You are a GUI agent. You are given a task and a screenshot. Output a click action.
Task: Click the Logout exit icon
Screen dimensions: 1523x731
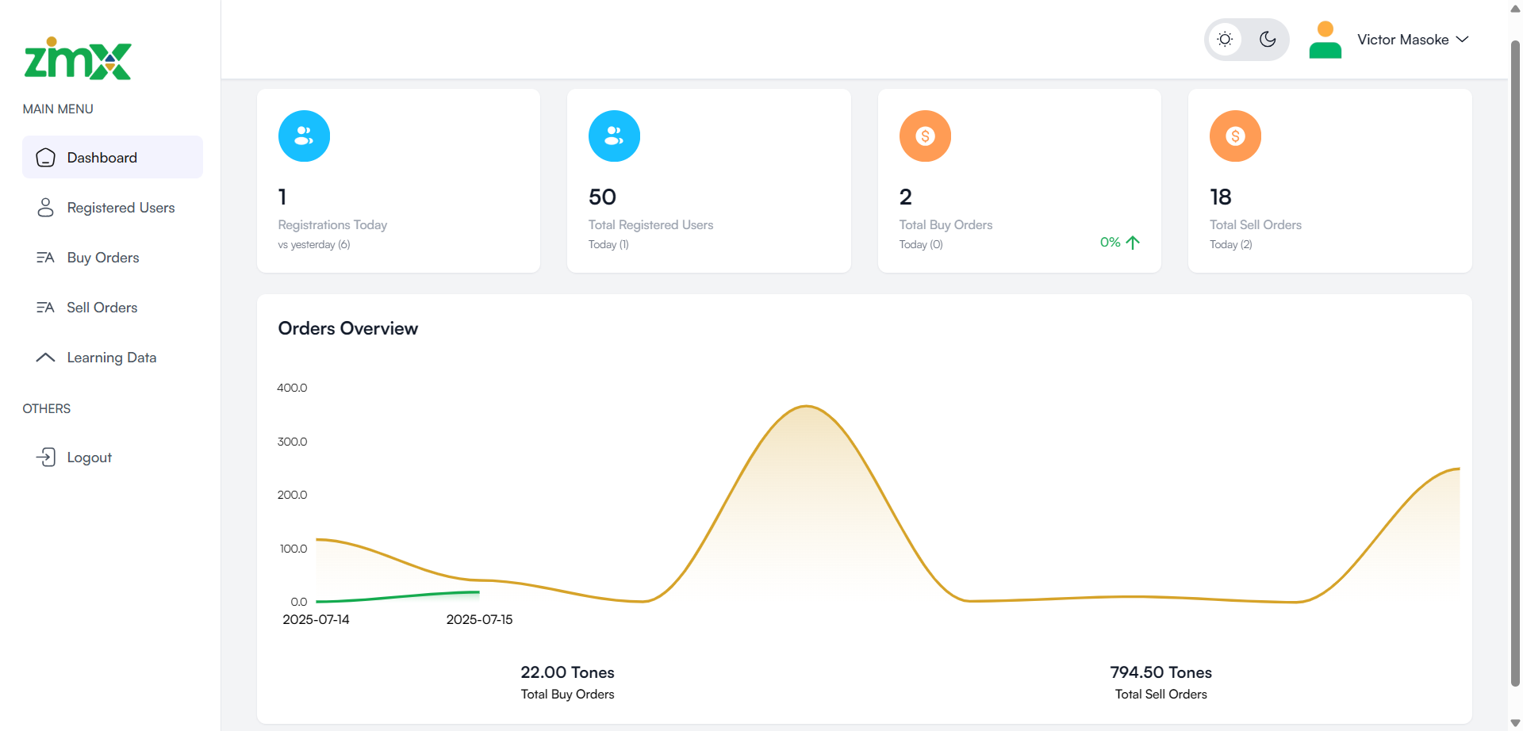click(46, 457)
